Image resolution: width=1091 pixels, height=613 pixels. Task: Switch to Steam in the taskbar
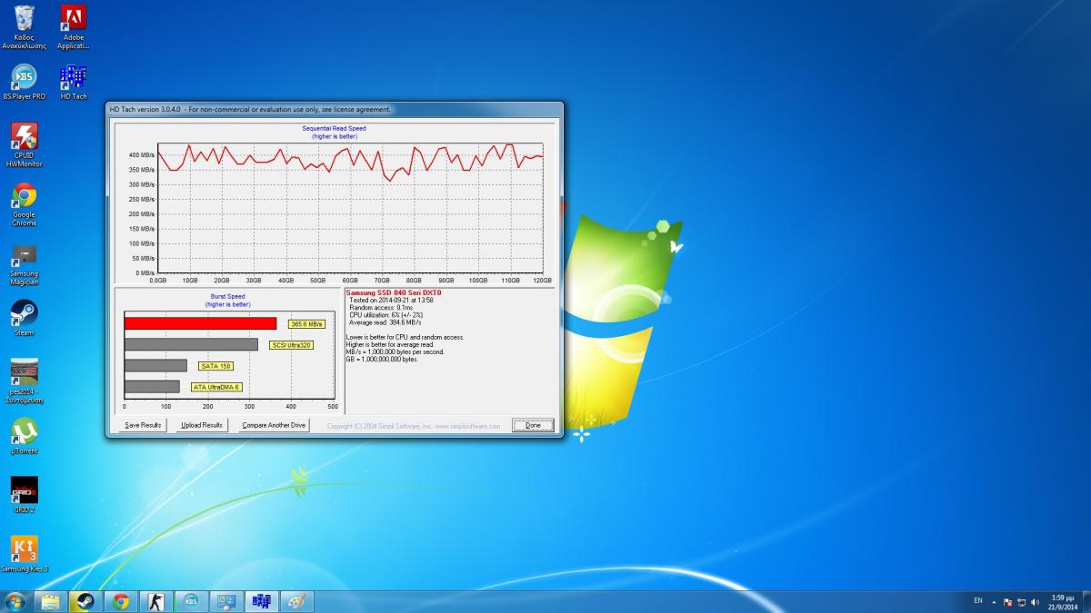pyautogui.click(x=85, y=601)
